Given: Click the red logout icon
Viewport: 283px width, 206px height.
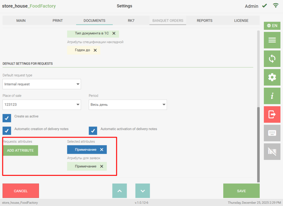Looking at the screenshot, I should pos(272,115).
